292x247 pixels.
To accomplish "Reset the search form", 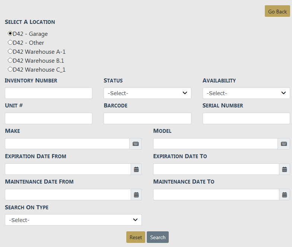I will click(136, 237).
